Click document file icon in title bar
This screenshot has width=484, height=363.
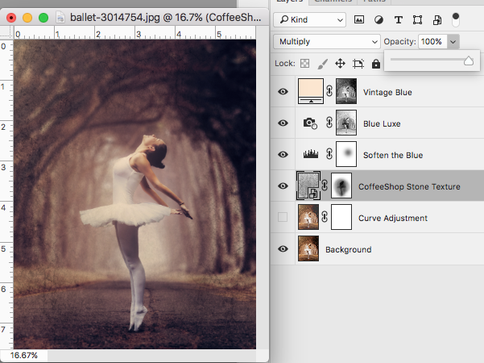click(60, 18)
